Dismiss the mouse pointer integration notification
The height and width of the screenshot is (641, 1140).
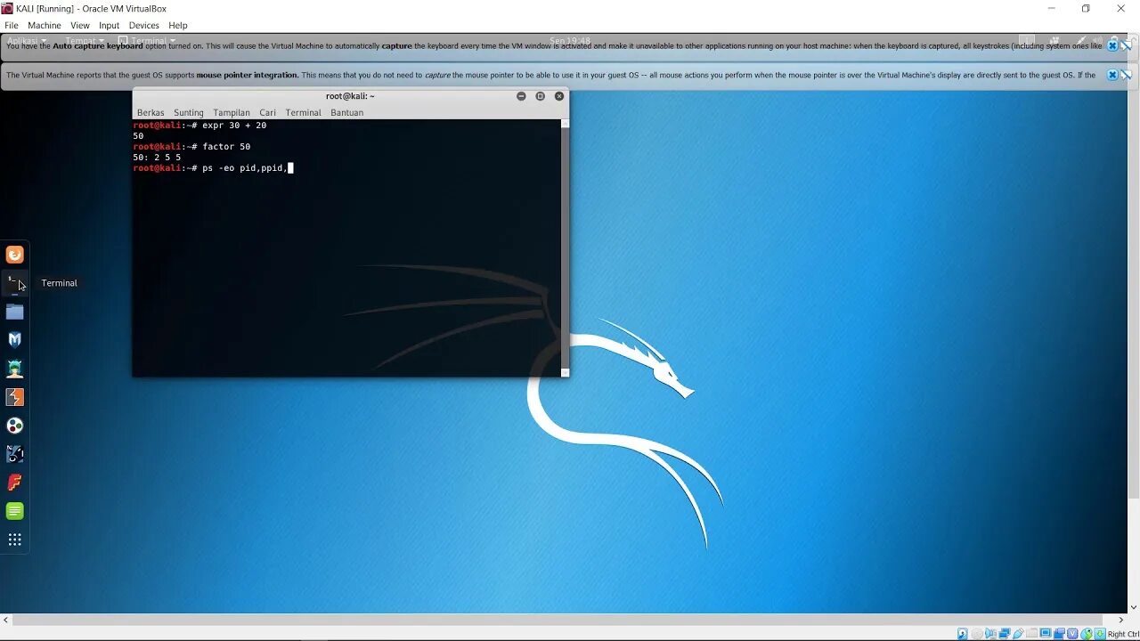1112,75
